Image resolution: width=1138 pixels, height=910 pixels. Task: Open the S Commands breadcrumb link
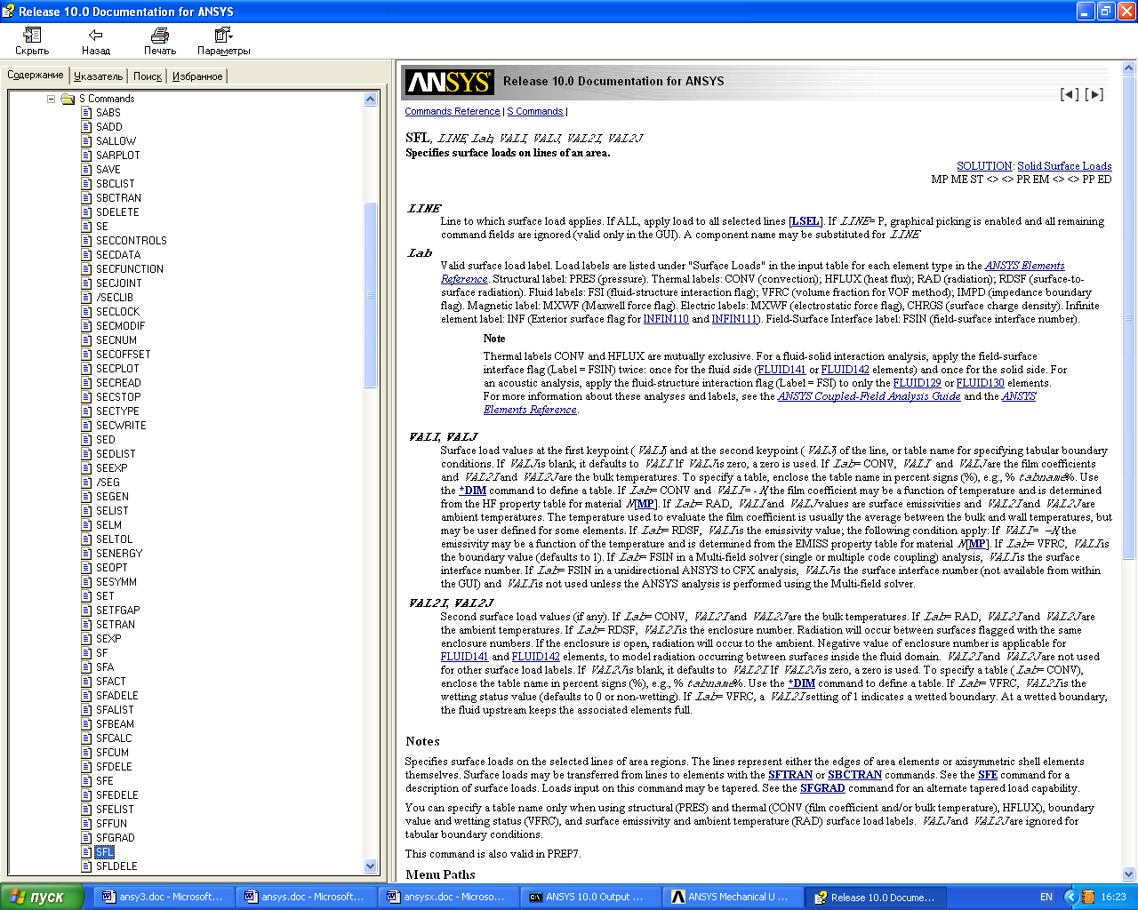535,112
